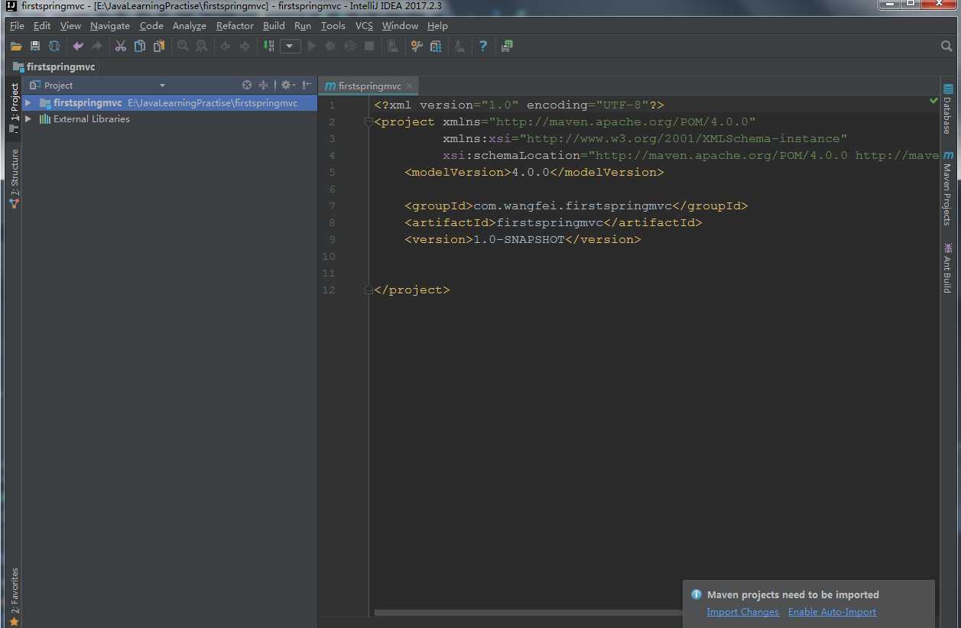
Task: Open the Code menu
Action: [x=151, y=25]
